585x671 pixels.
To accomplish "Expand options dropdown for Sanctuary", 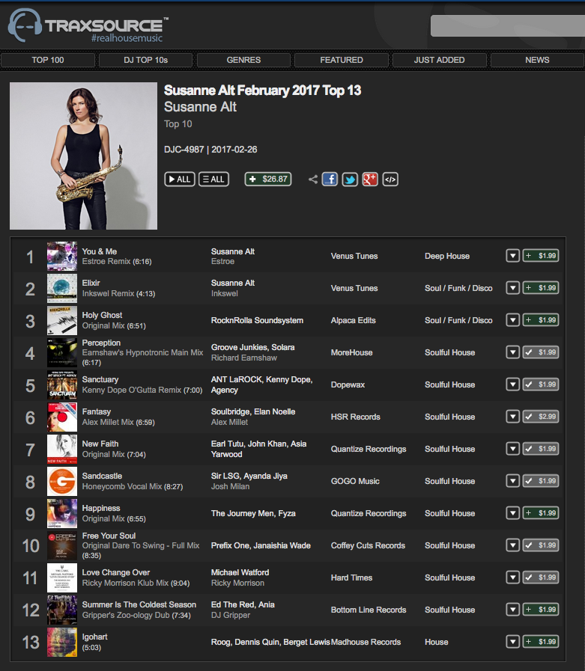I will [512, 384].
